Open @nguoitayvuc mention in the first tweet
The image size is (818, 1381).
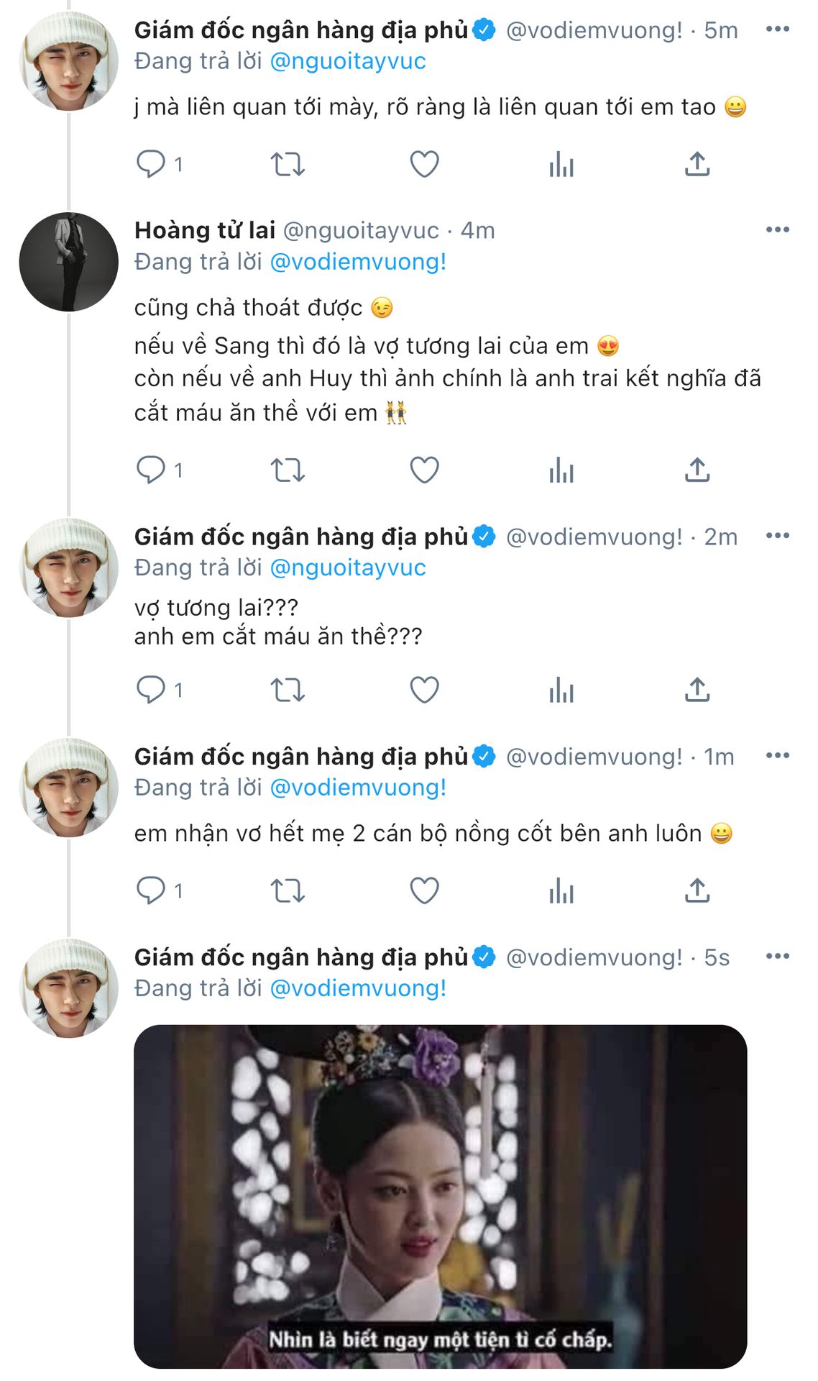click(x=348, y=61)
